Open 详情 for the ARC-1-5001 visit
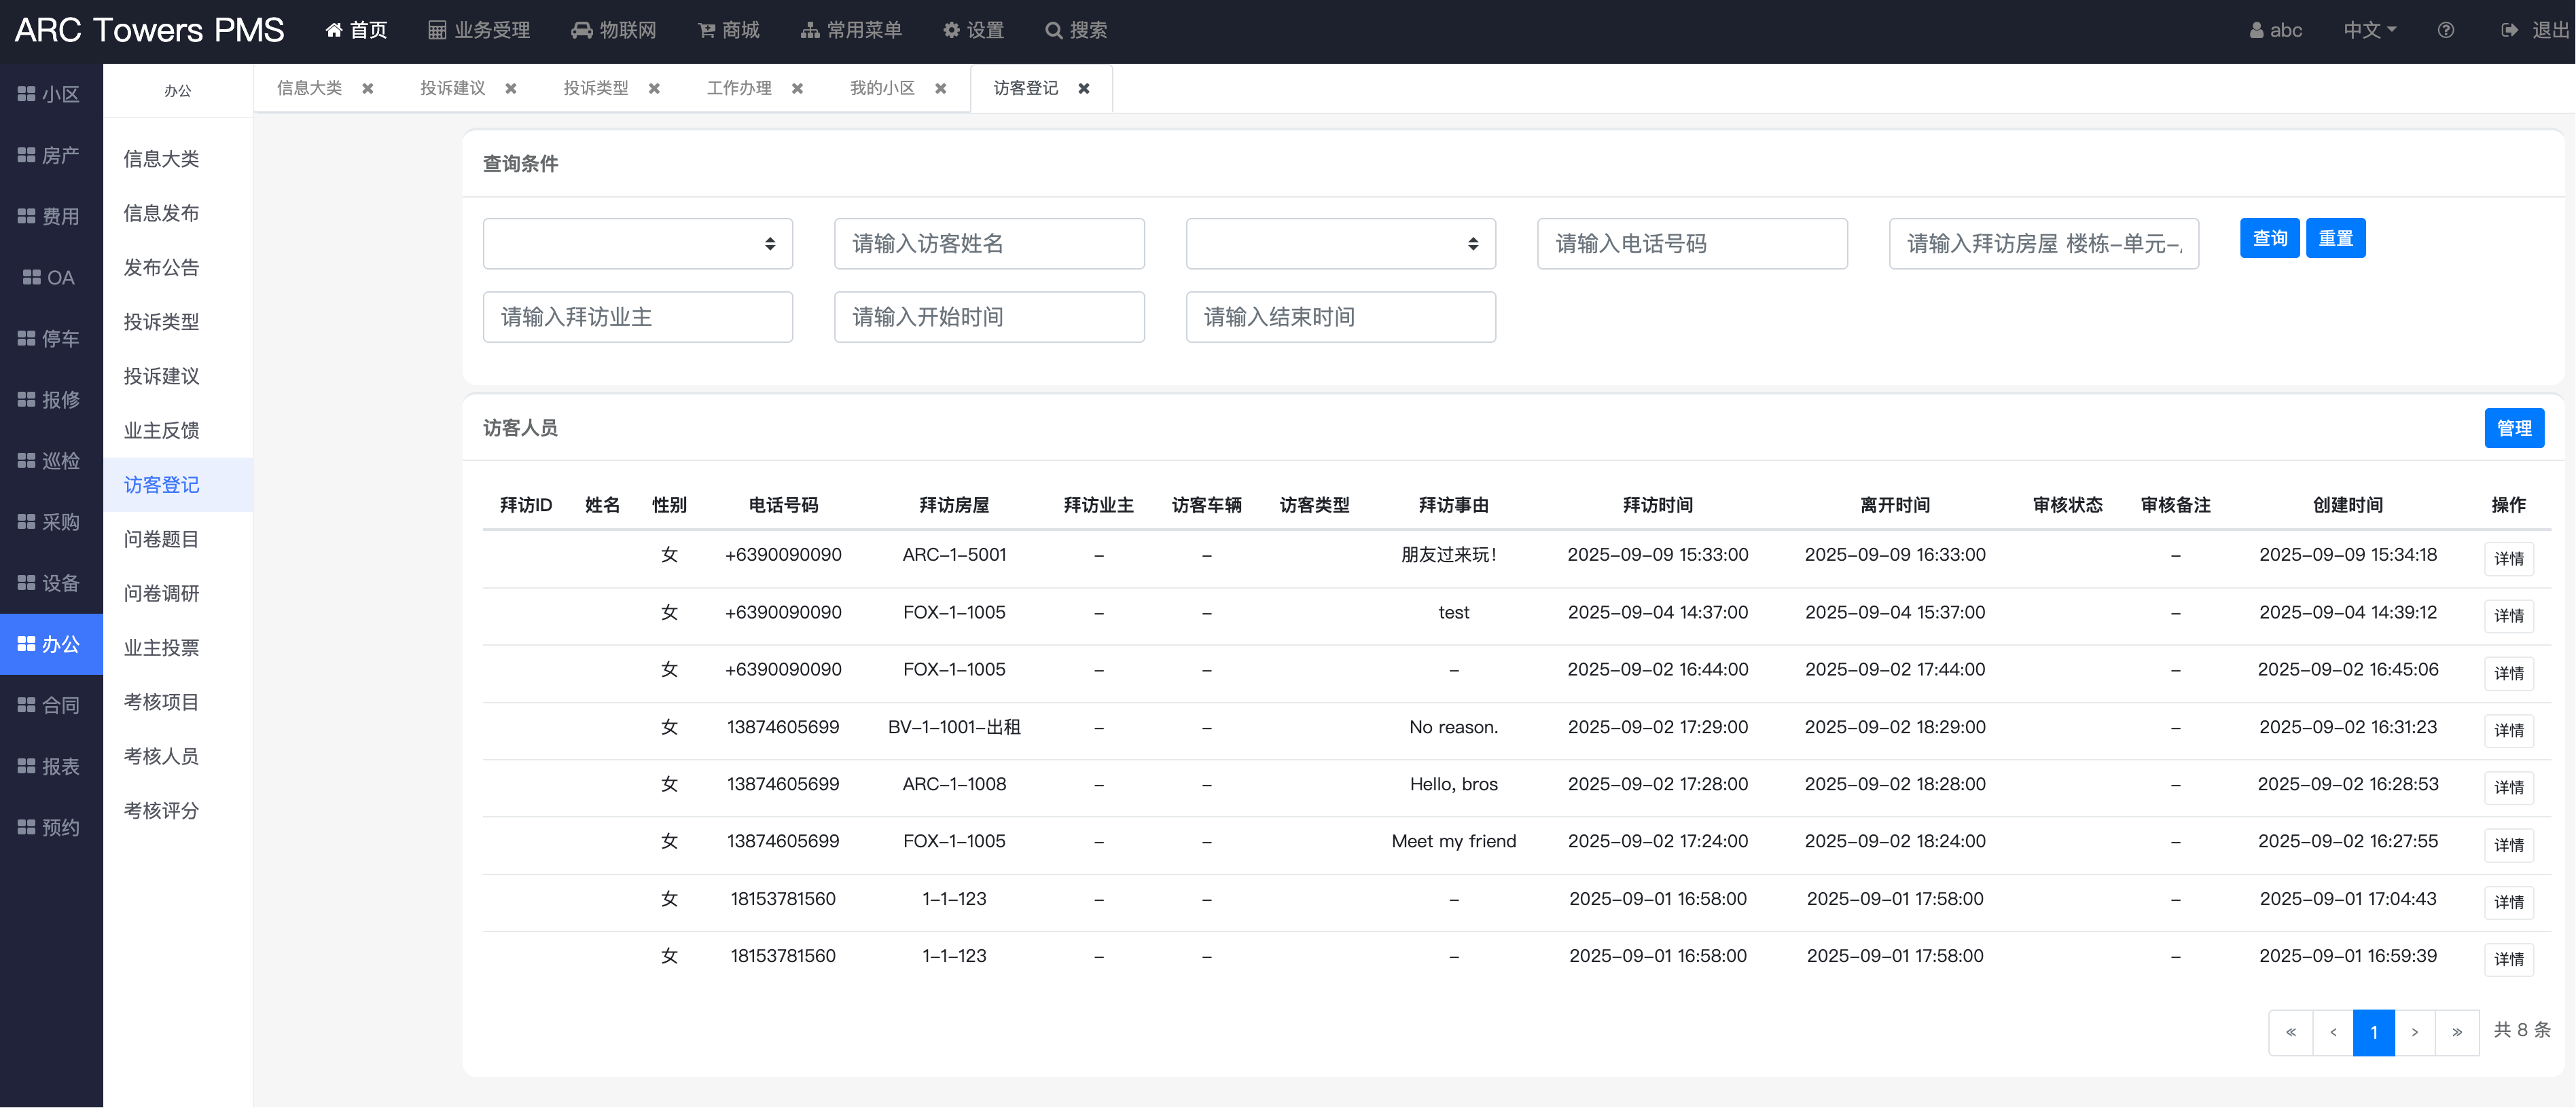 [x=2508, y=559]
